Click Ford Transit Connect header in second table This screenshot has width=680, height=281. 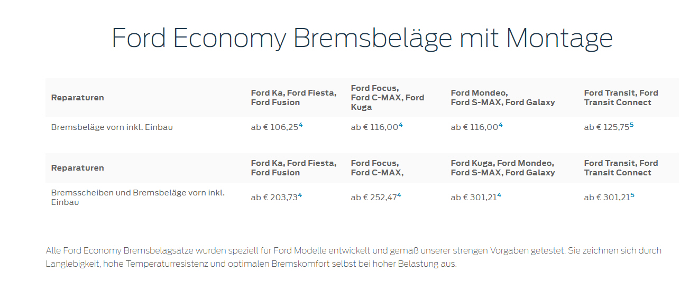(x=621, y=168)
